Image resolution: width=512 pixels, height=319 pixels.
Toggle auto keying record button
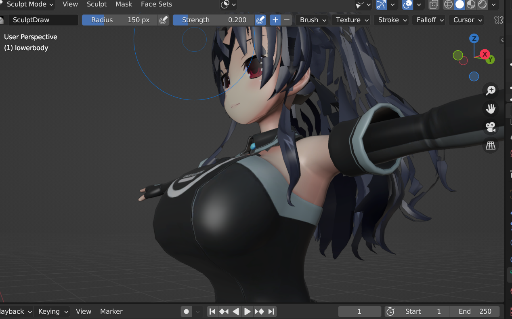click(x=186, y=311)
